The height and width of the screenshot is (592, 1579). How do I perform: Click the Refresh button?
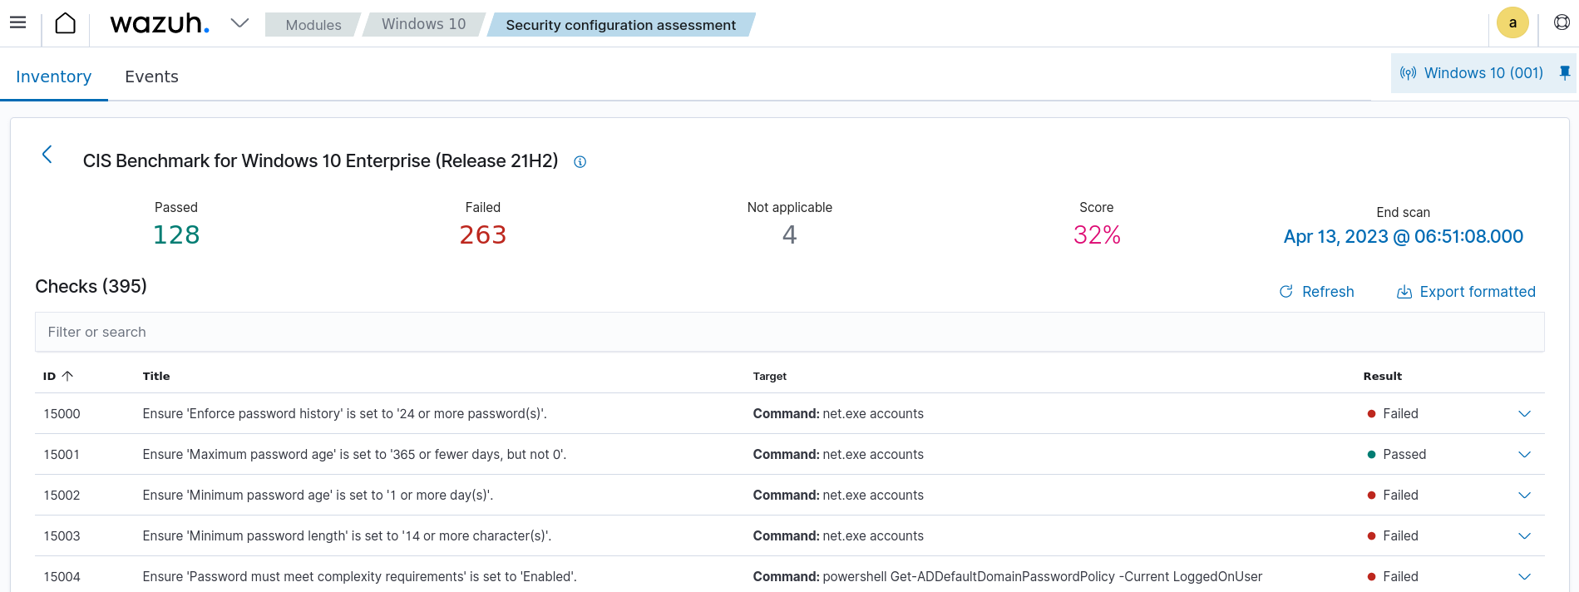pyautogui.click(x=1316, y=292)
